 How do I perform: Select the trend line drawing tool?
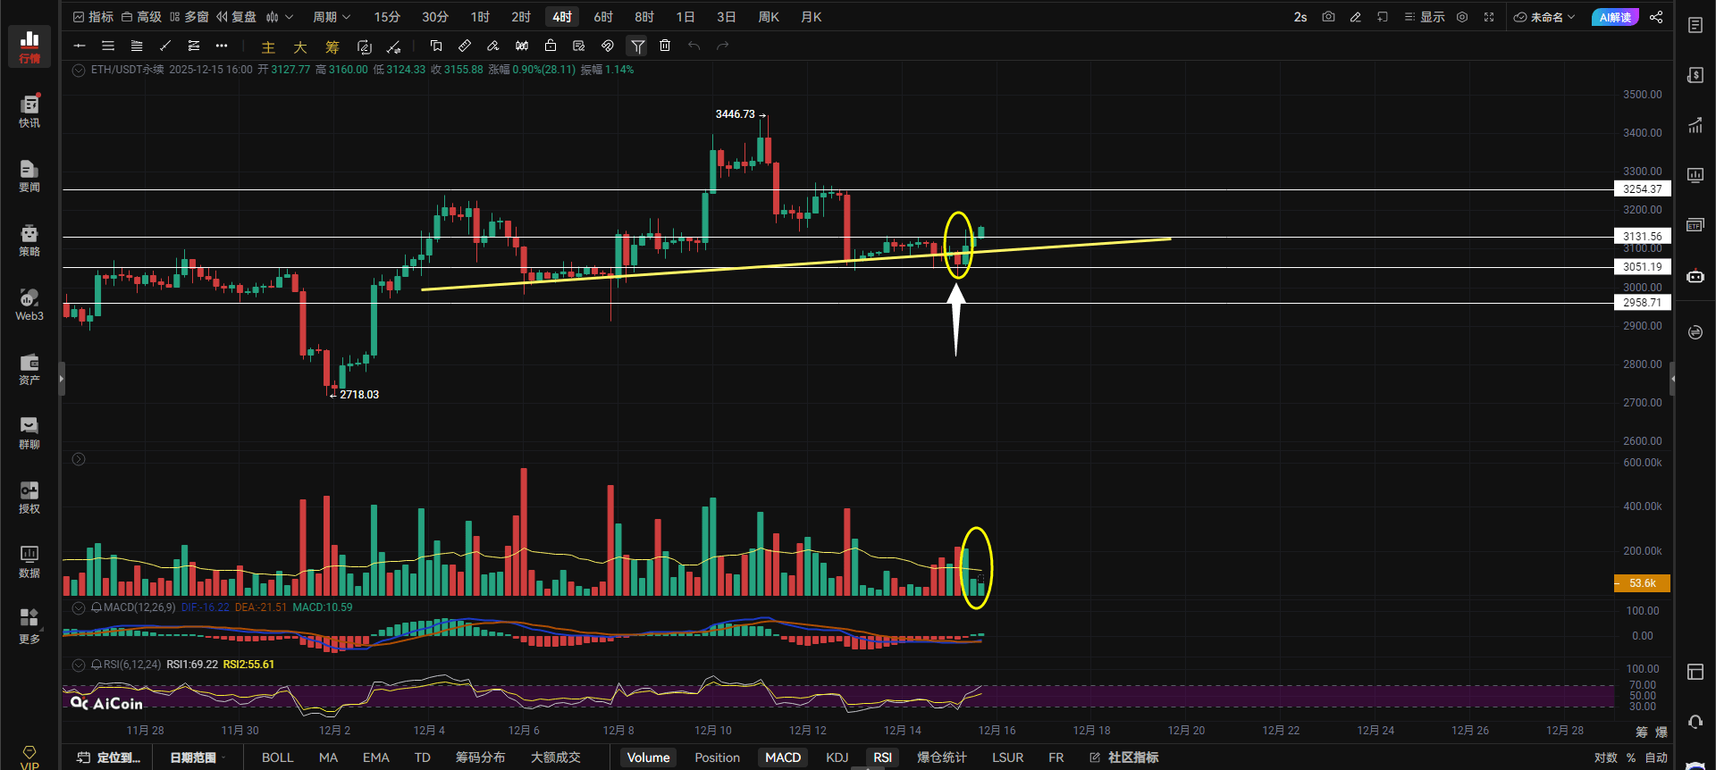point(165,46)
